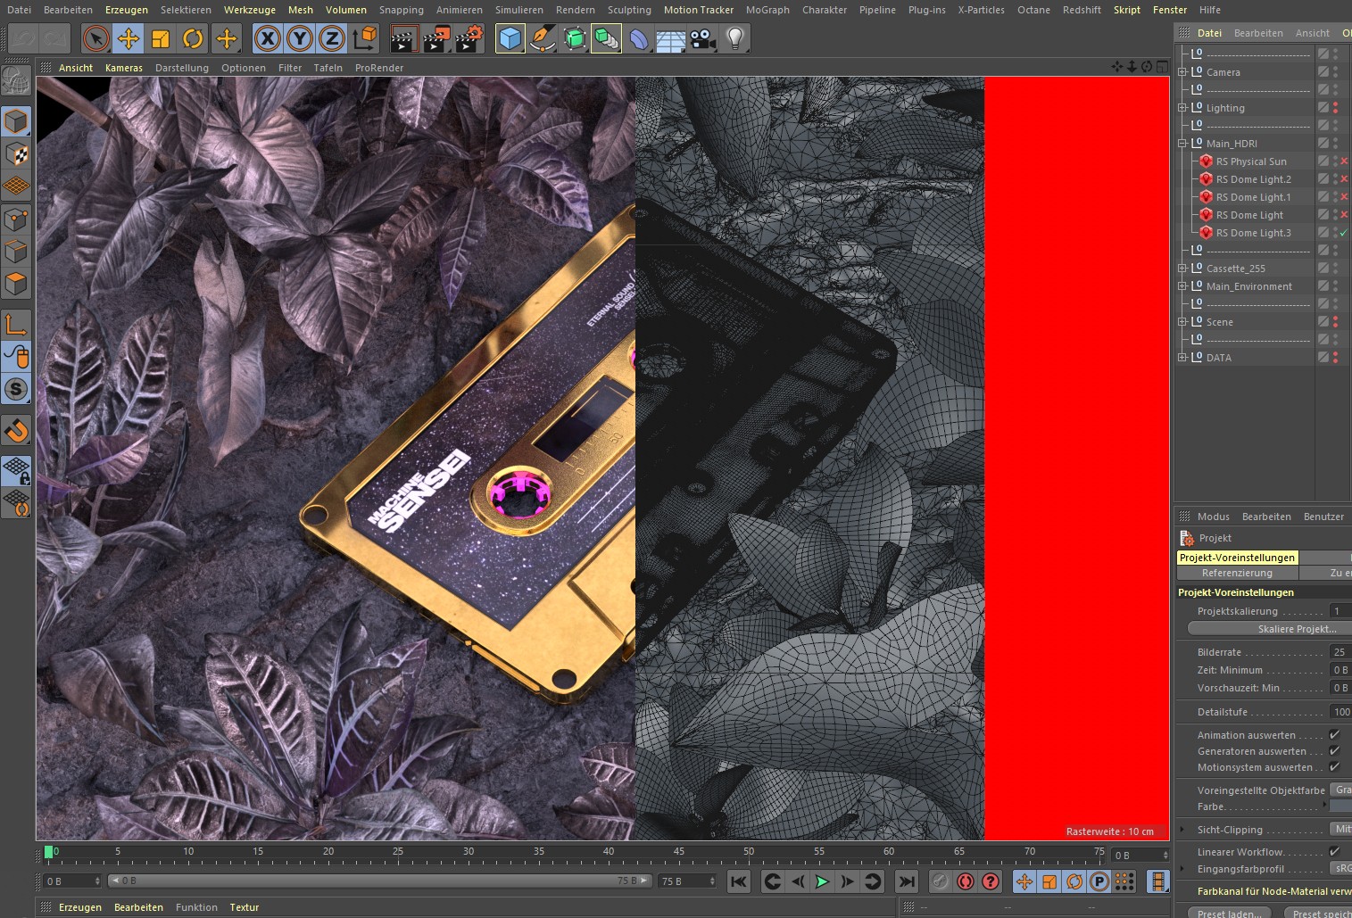The image size is (1352, 918).
Task: Expand the Lighting object group
Action: 1182,108
